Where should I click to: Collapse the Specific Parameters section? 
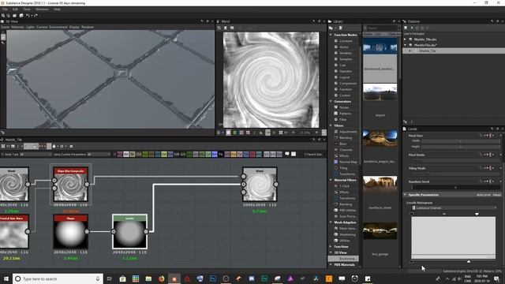tap(405, 195)
